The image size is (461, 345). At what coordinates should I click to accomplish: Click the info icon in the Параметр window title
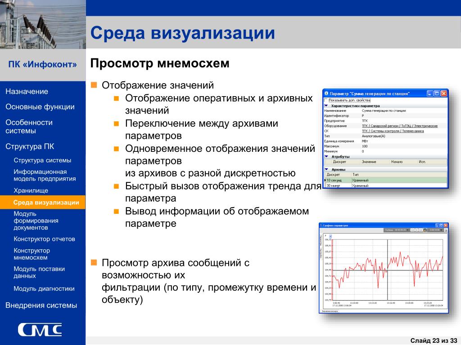coord(326,93)
